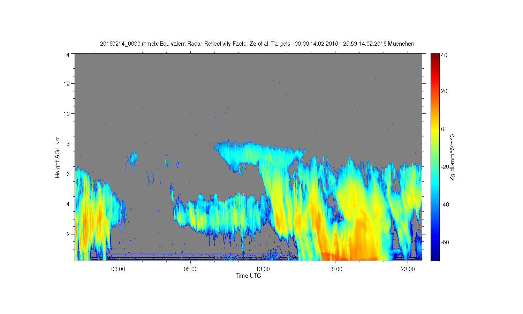
Task: Click the colorbar '-20' value label
Action: coord(445,167)
